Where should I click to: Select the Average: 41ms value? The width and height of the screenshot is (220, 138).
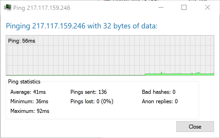point(28,92)
